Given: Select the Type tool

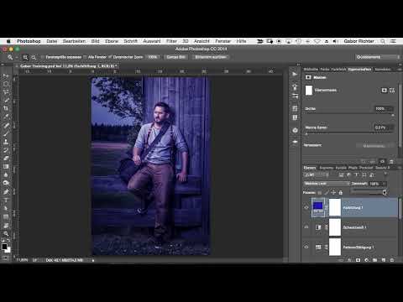Looking at the screenshot, I should [x=6, y=200].
